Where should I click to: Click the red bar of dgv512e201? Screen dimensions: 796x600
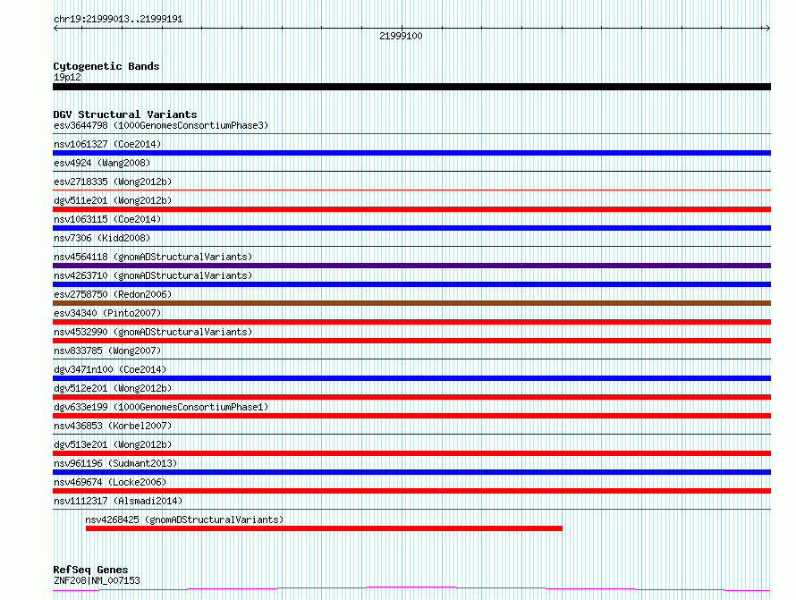(x=411, y=397)
